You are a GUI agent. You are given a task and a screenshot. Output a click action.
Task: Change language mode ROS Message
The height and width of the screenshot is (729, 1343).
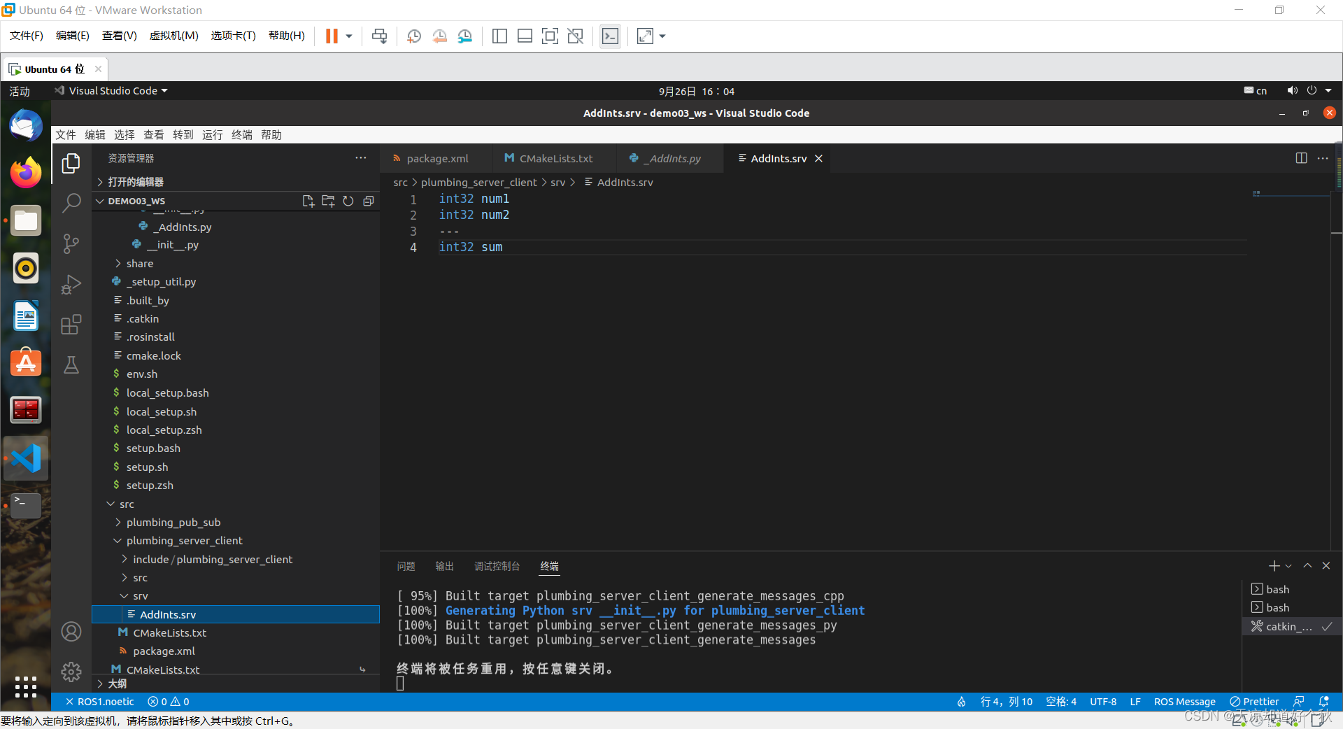coord(1184,702)
